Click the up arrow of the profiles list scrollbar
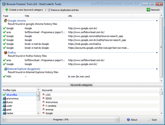This screenshot has height=125, width=165. 38,90
